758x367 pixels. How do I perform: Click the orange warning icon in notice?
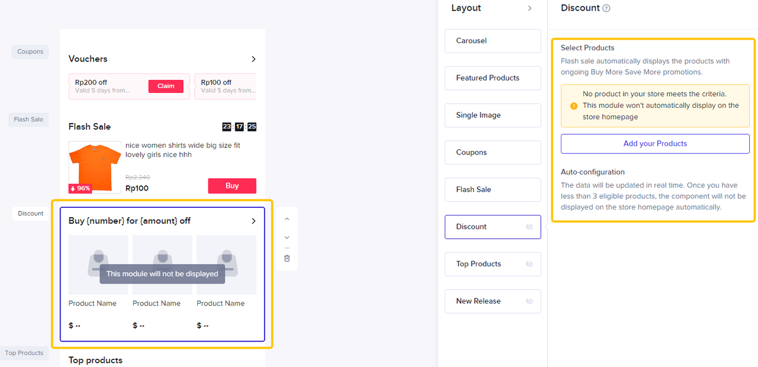574,106
